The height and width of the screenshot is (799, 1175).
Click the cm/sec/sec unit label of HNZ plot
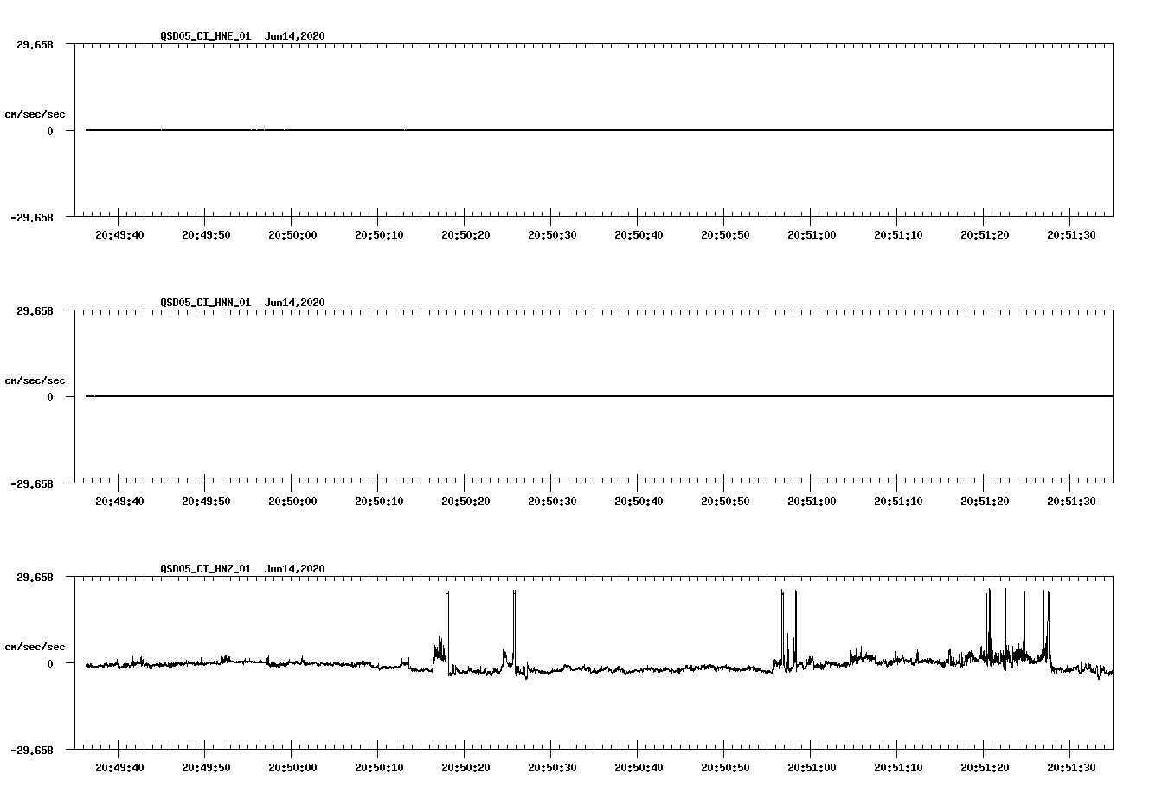35,647
